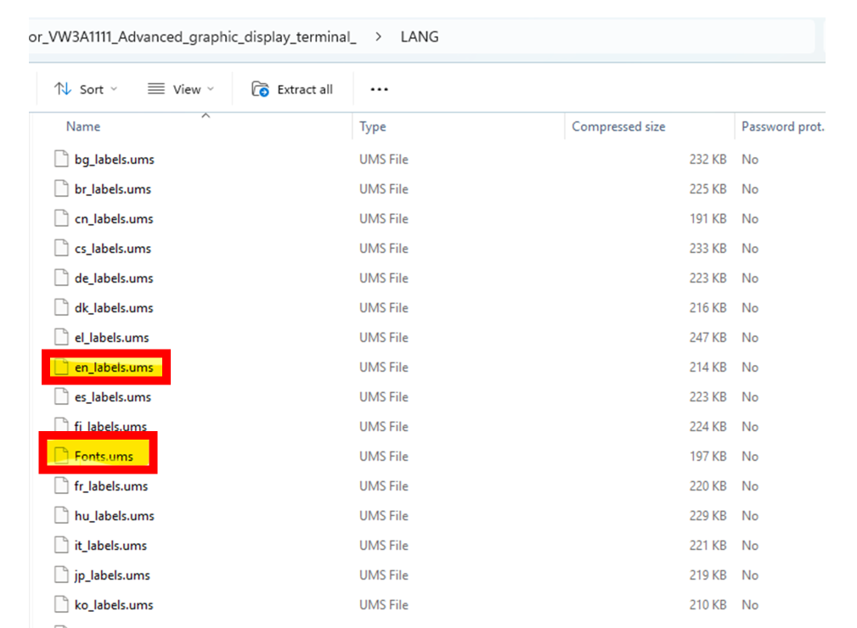857x628 pixels.
Task: Click the el_labels.ums file name
Action: coord(111,338)
